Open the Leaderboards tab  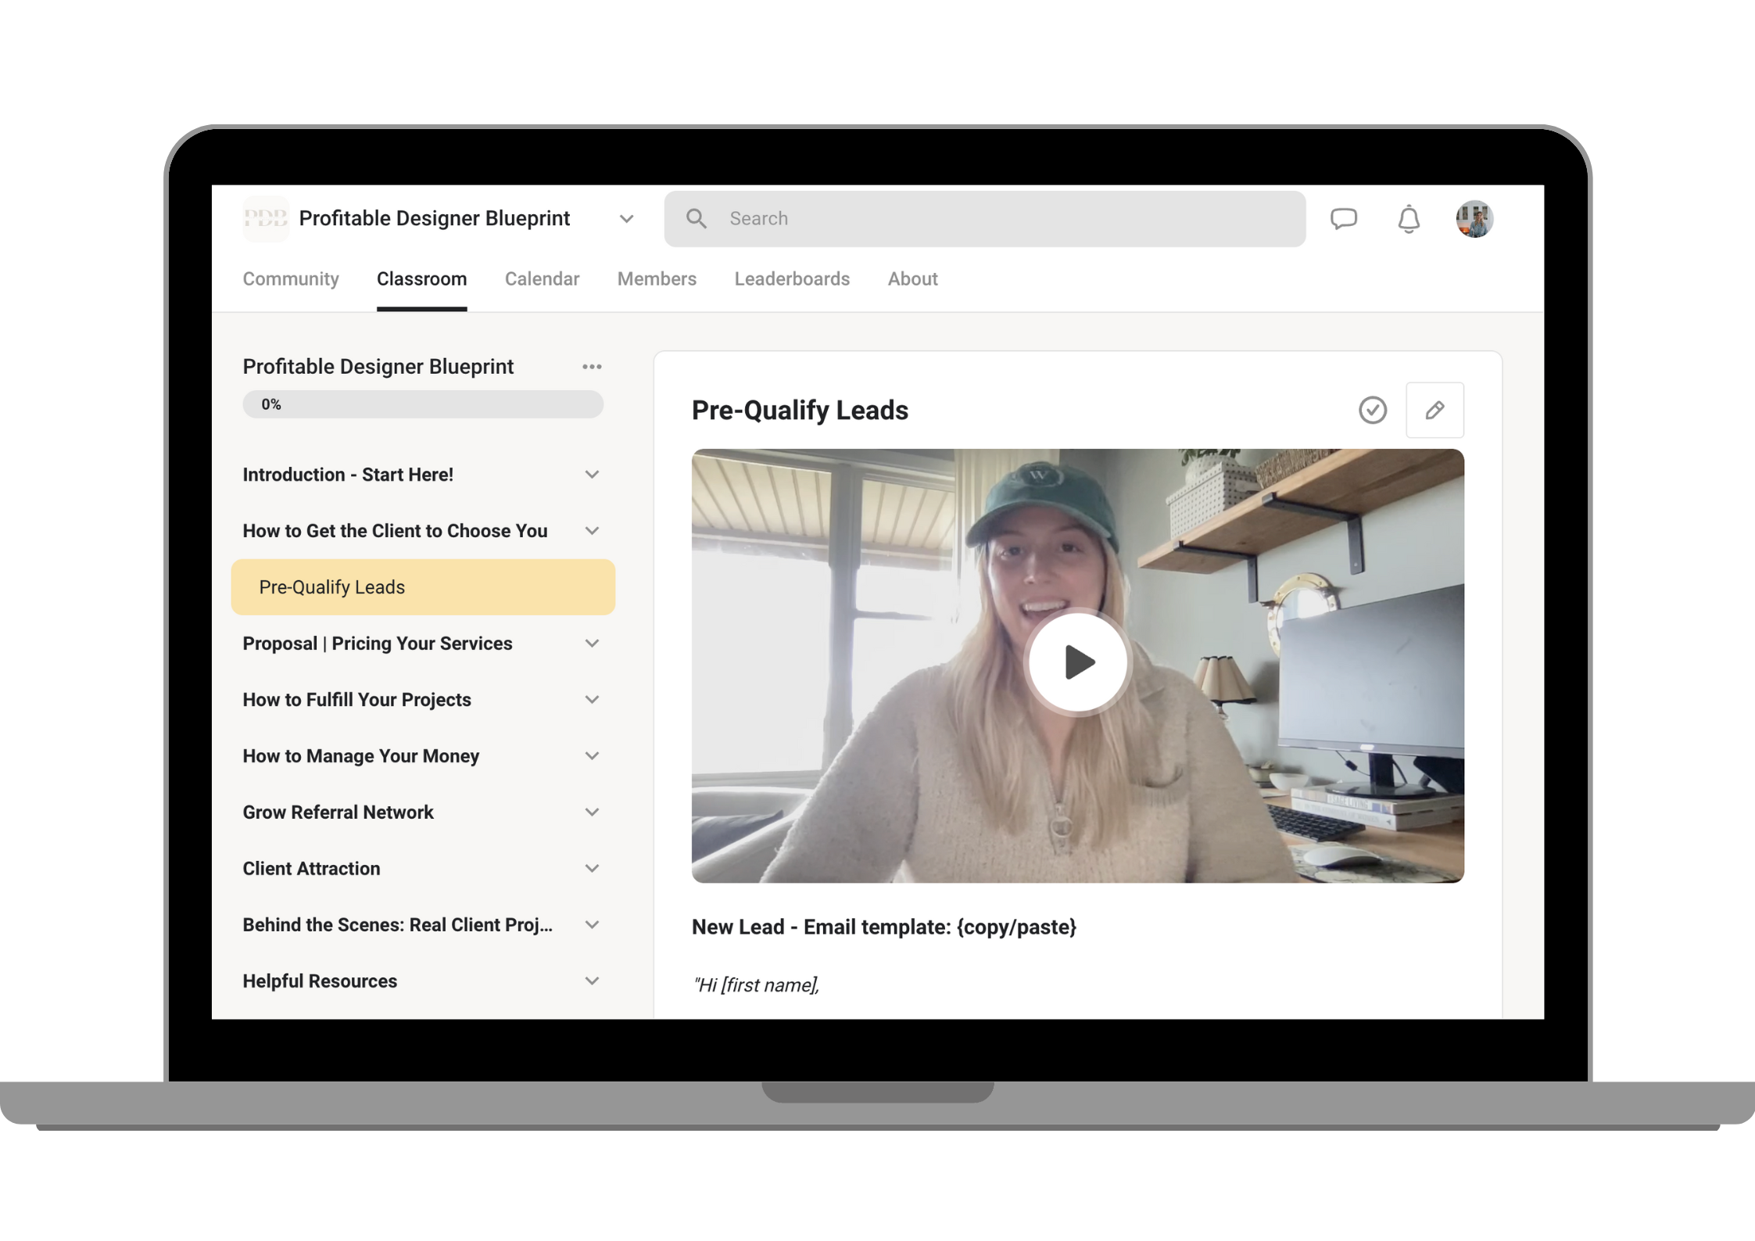coord(792,279)
